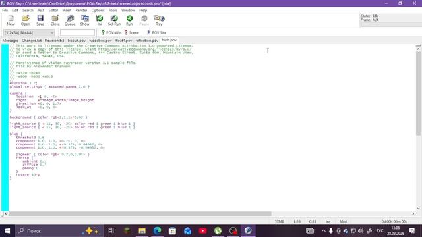Visit POV Site link
422x237 pixels.
click(x=156, y=32)
